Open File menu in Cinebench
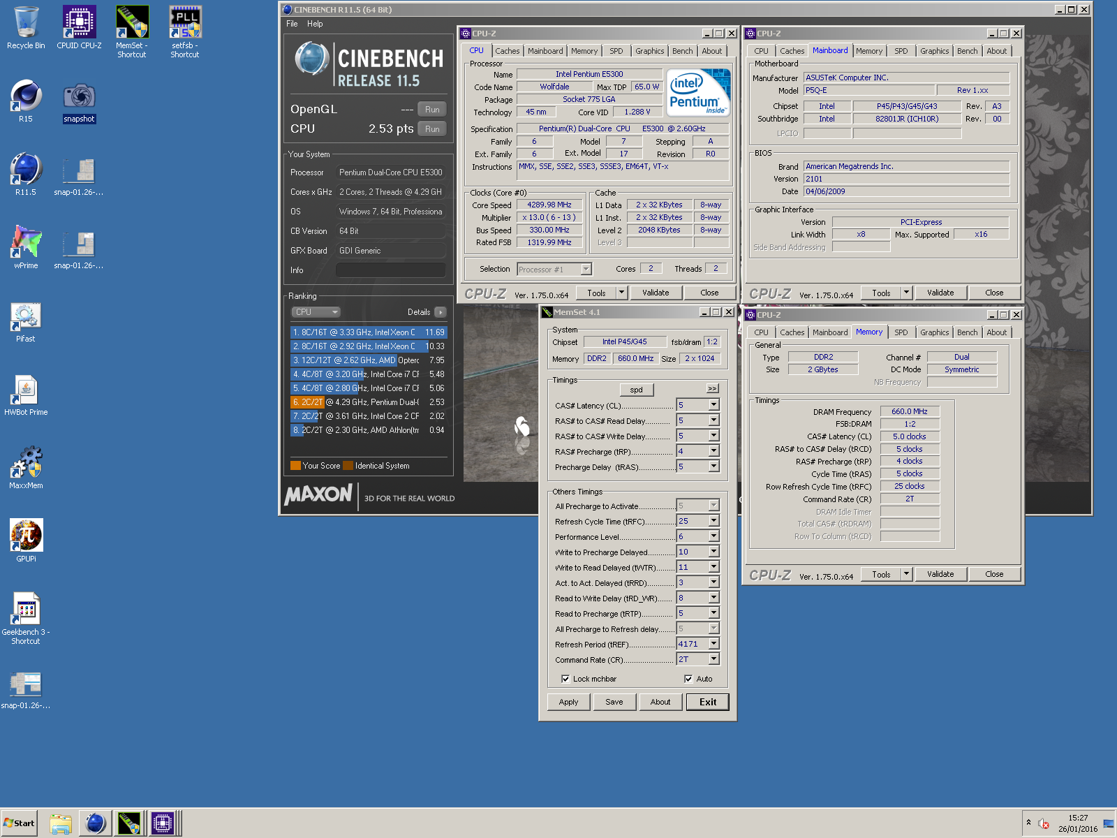Image resolution: width=1117 pixels, height=838 pixels. click(292, 24)
